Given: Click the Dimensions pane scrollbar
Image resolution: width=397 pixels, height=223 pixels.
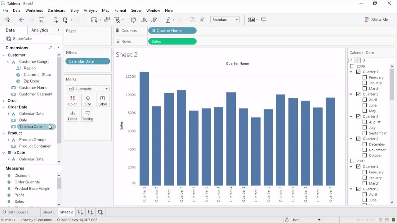Looking at the screenshot, I should (59, 99).
